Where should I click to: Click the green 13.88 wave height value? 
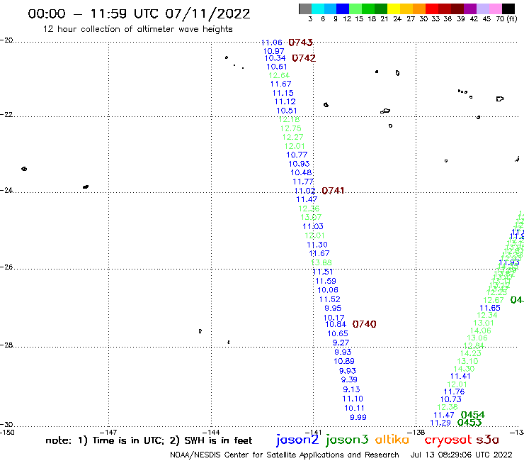coord(321,263)
